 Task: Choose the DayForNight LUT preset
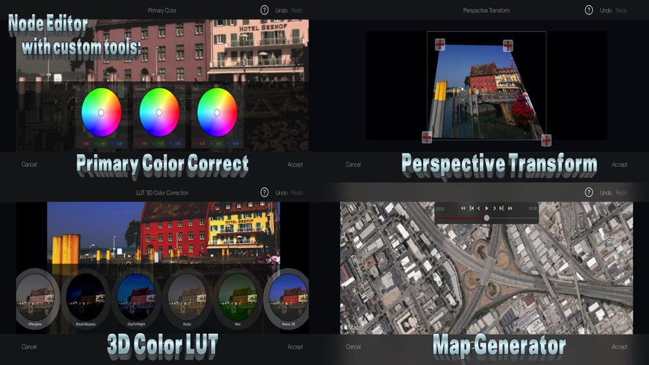click(136, 298)
